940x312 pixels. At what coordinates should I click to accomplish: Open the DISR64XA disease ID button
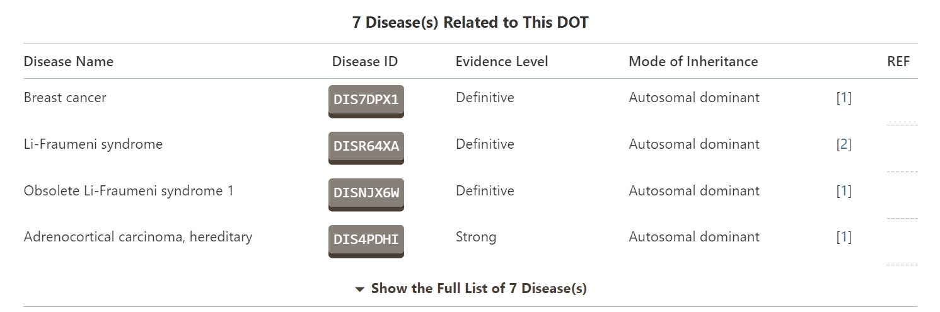pos(366,147)
